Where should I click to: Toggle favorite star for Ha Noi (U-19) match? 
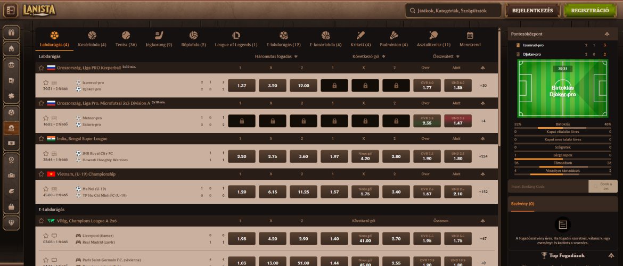tap(46, 188)
